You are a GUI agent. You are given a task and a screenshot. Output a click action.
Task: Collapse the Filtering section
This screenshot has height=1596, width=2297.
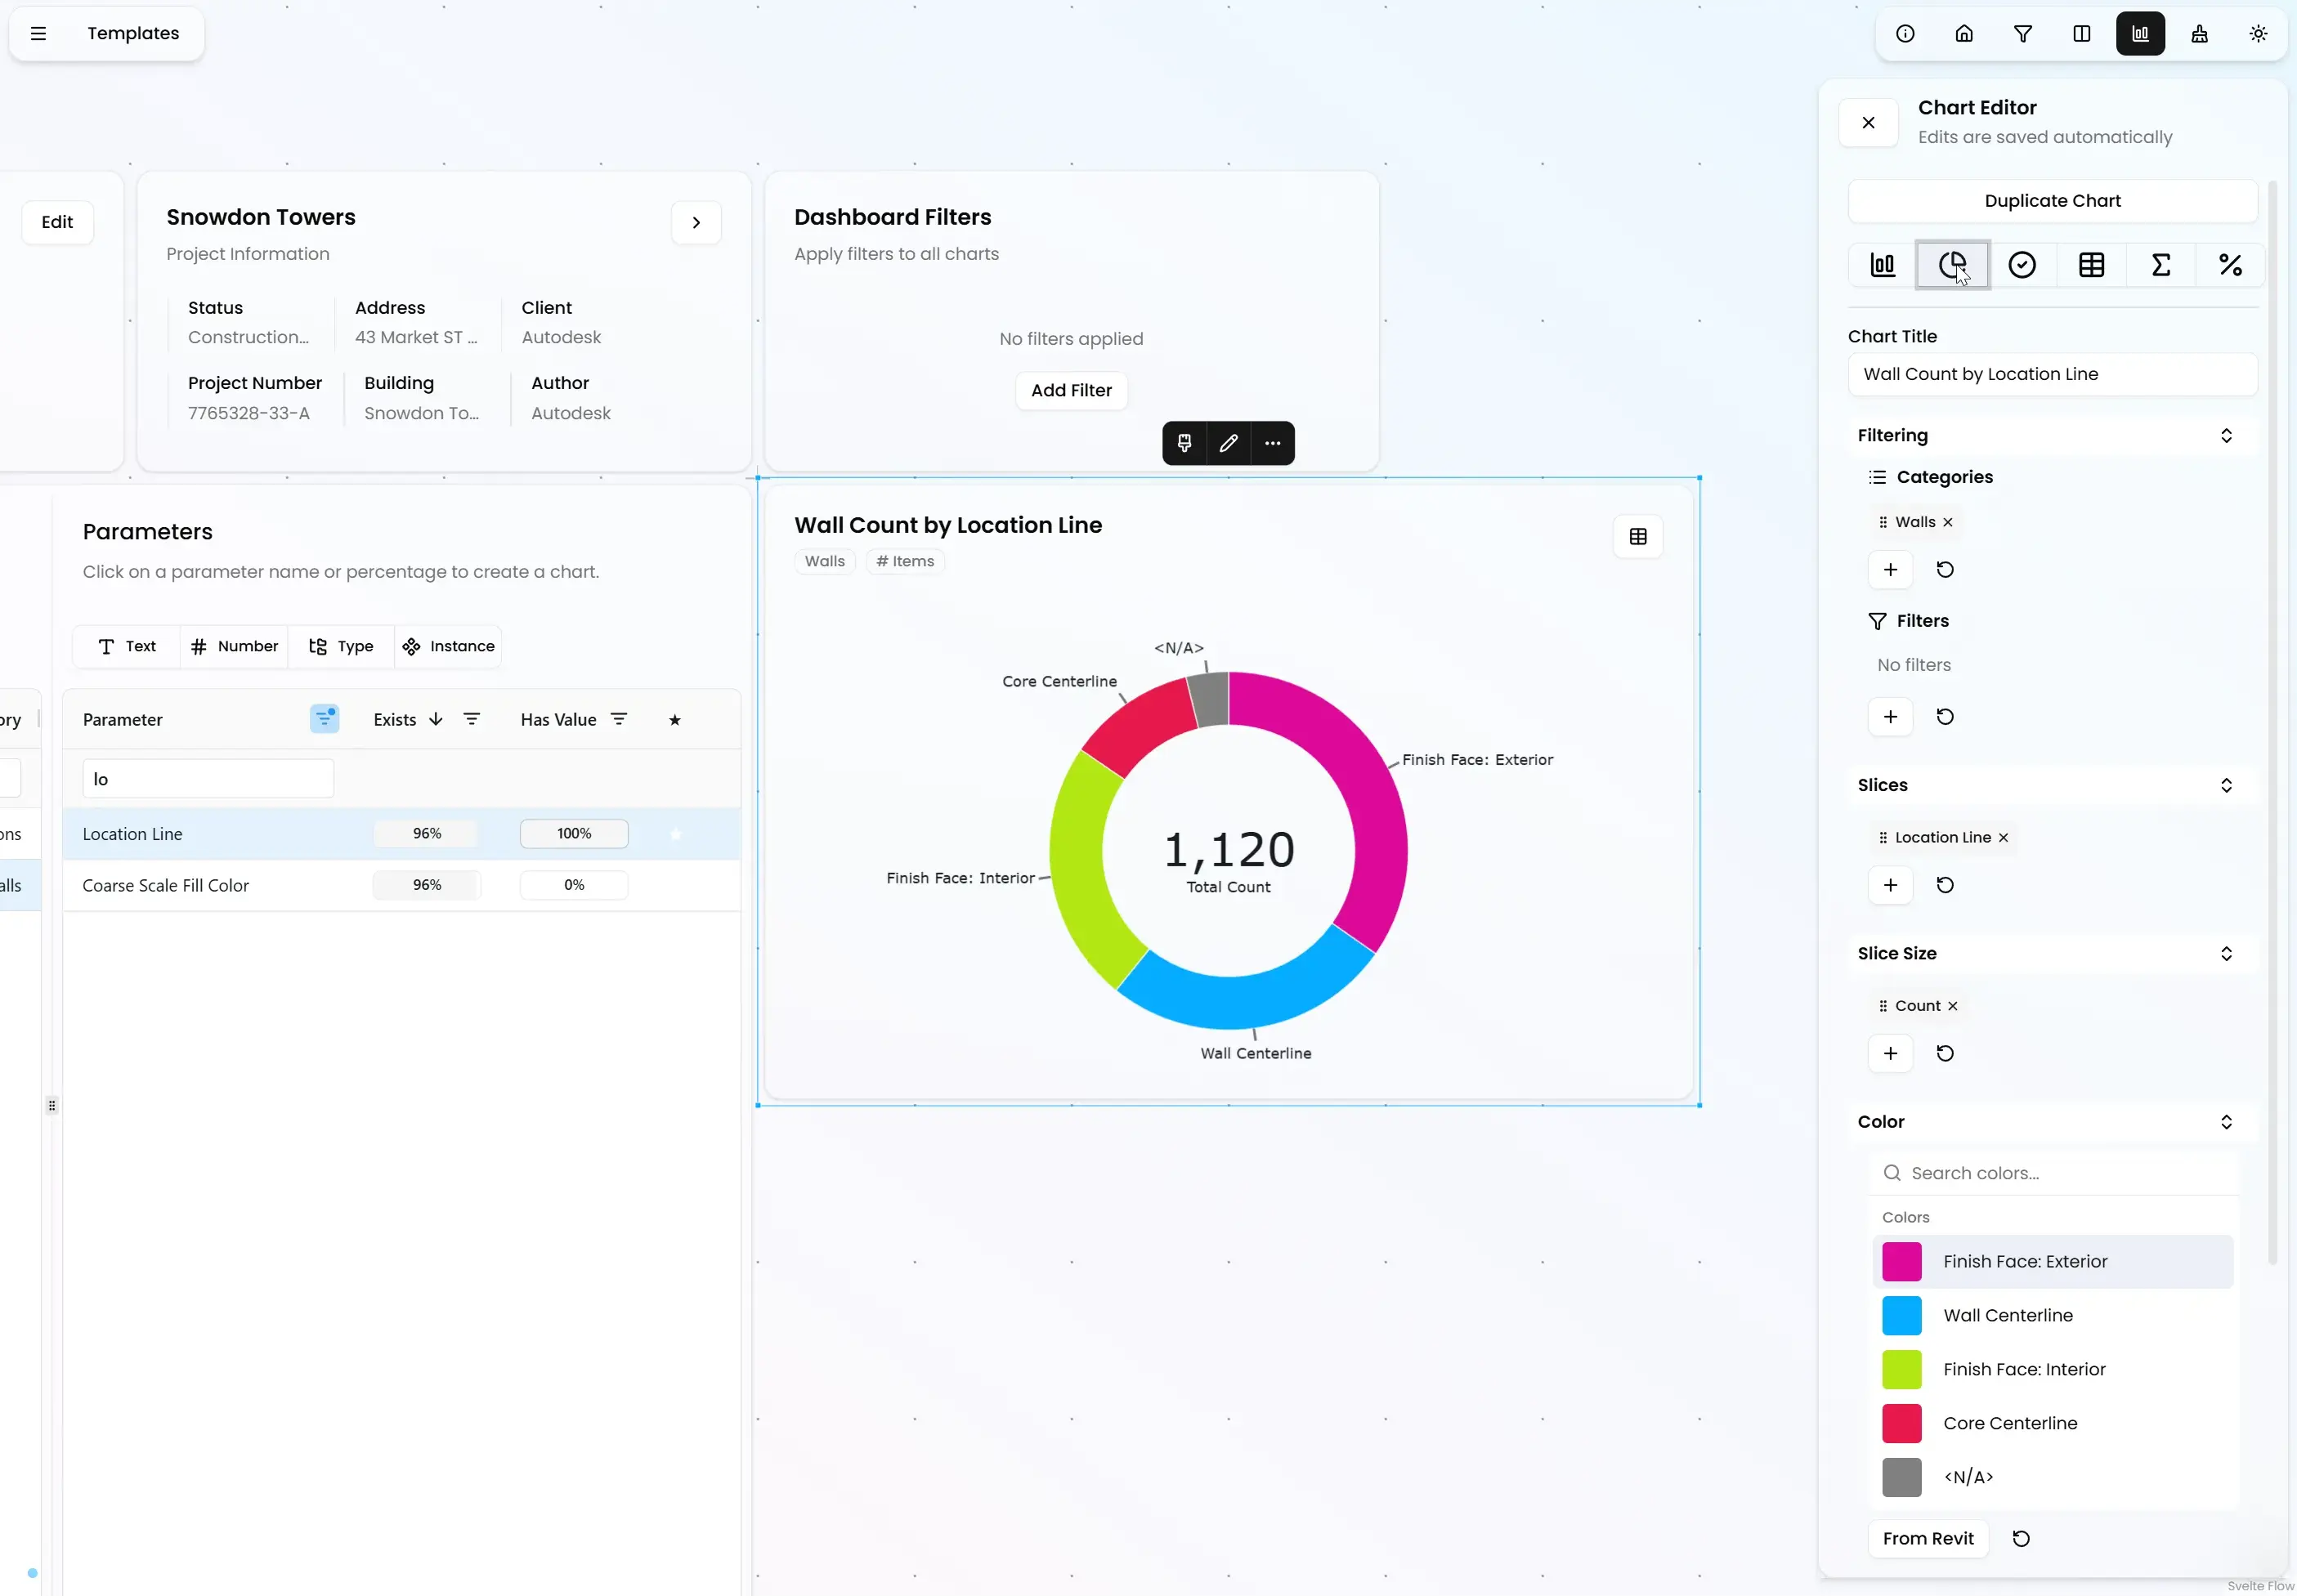(x=2225, y=435)
